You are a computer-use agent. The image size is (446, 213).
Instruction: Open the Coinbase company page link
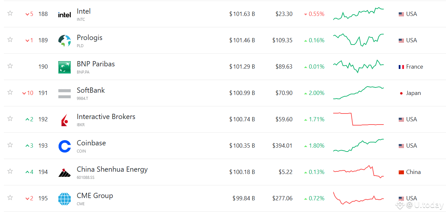click(91, 143)
